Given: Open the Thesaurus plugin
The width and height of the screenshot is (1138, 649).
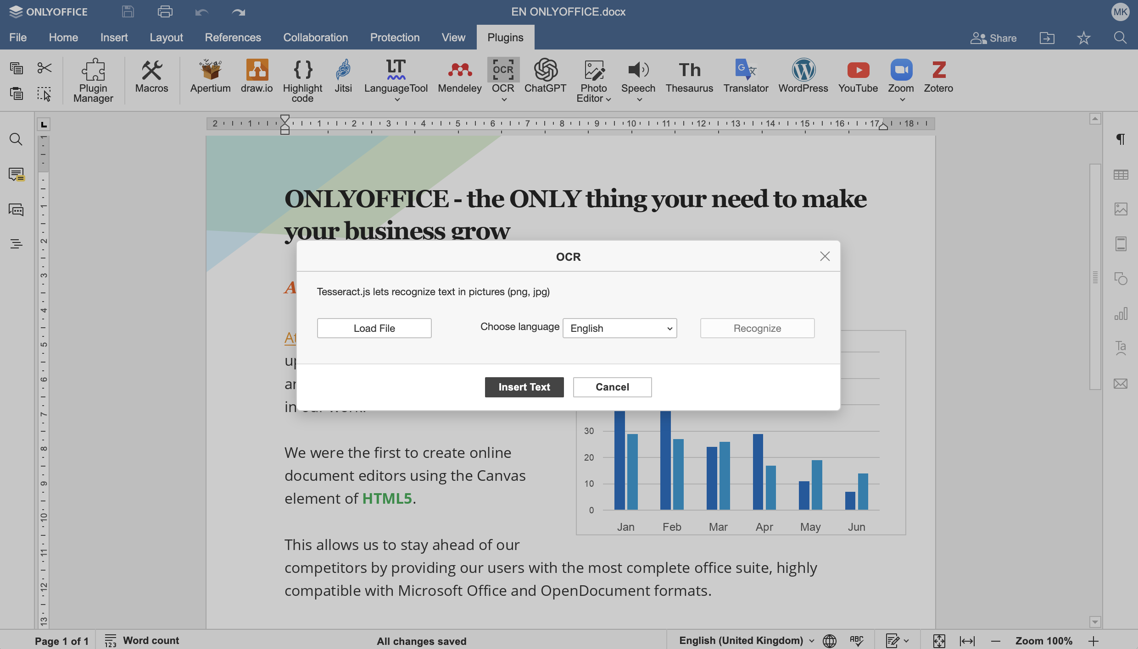Looking at the screenshot, I should (x=689, y=77).
